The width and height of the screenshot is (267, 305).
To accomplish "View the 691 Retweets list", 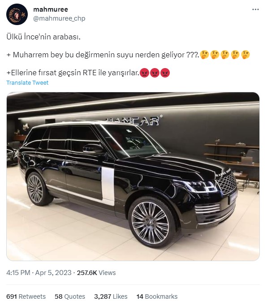I will pos(26,296).
